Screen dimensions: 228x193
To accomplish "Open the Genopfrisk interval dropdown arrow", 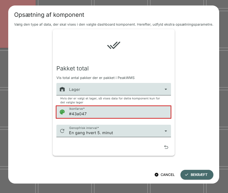I will [x=166, y=131].
